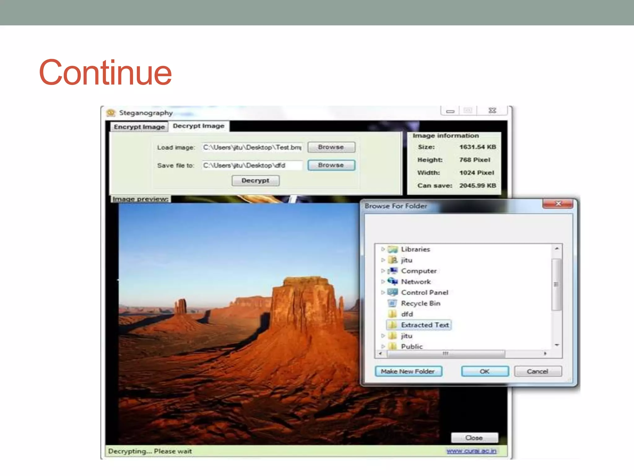Click the Control Panel icon
The width and height of the screenshot is (634, 476).
click(393, 293)
